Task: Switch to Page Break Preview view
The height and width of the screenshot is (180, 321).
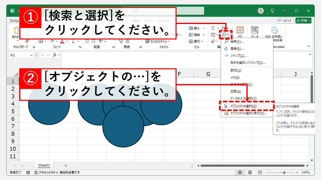Action: (x=260, y=172)
